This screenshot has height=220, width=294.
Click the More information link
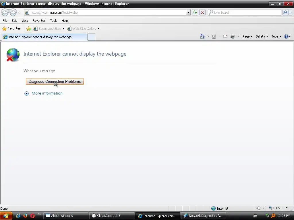(x=47, y=93)
